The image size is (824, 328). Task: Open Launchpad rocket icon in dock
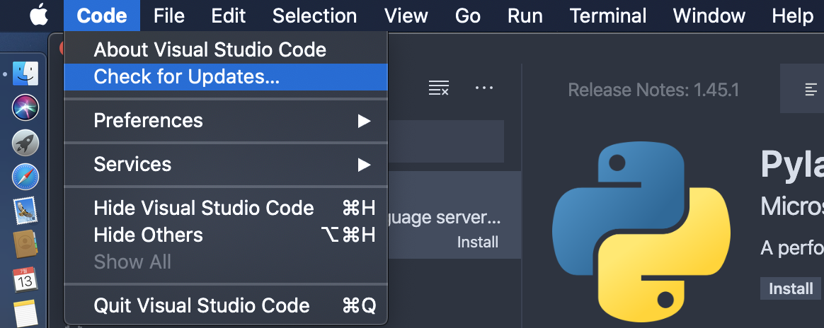tap(25, 142)
